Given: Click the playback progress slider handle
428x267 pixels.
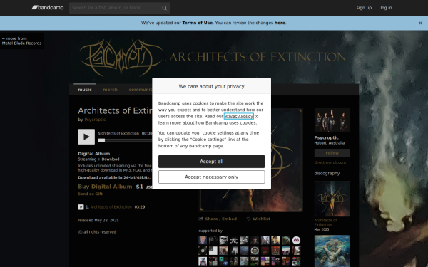Looking at the screenshot, I should (x=101, y=140).
